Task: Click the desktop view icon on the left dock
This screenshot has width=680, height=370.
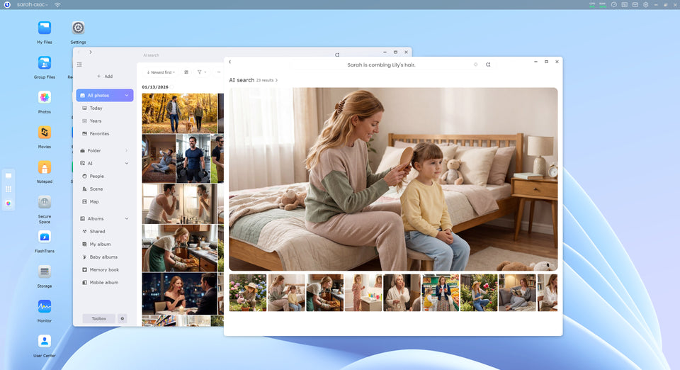Action: tap(8, 176)
